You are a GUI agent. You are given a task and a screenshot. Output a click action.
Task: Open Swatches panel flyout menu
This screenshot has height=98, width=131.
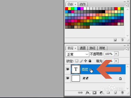[x=127, y=6]
